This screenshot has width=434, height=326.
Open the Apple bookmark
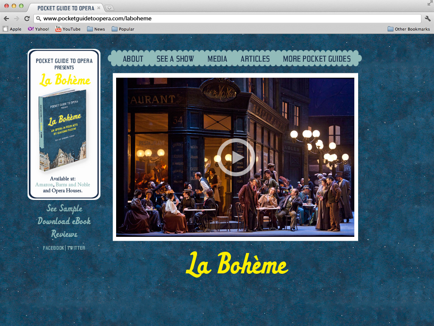pyautogui.click(x=12, y=29)
